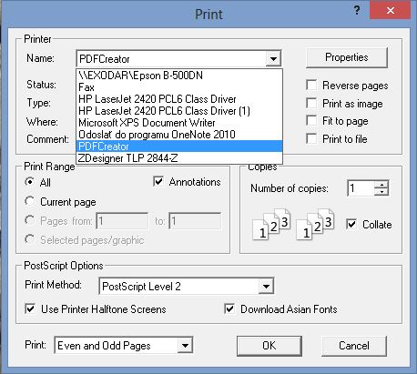Tick the Print as image checkbox
Viewport: 417px width, 374px height.
coord(311,103)
